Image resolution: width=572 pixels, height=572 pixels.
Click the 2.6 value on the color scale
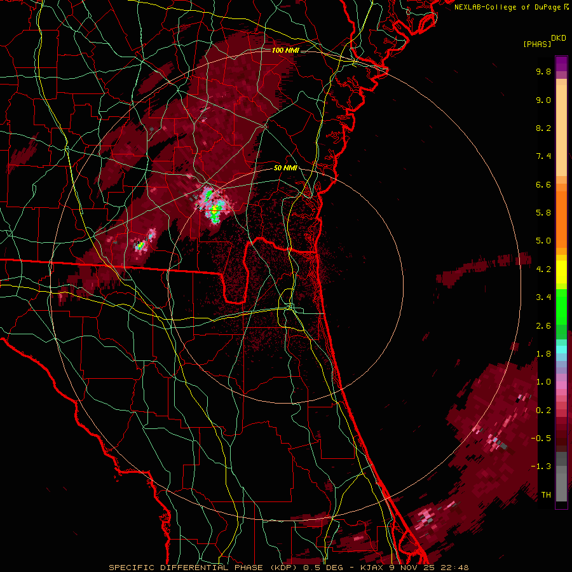click(x=543, y=326)
